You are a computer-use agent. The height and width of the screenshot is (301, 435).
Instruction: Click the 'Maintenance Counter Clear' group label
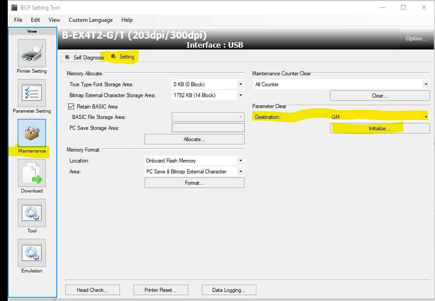click(281, 74)
